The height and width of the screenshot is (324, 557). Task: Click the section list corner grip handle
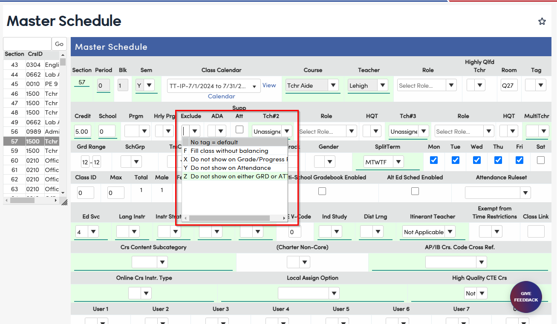[x=64, y=202]
